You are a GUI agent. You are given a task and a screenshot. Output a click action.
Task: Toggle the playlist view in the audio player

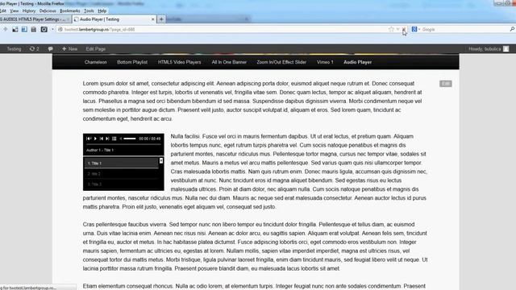pyautogui.click(x=114, y=139)
